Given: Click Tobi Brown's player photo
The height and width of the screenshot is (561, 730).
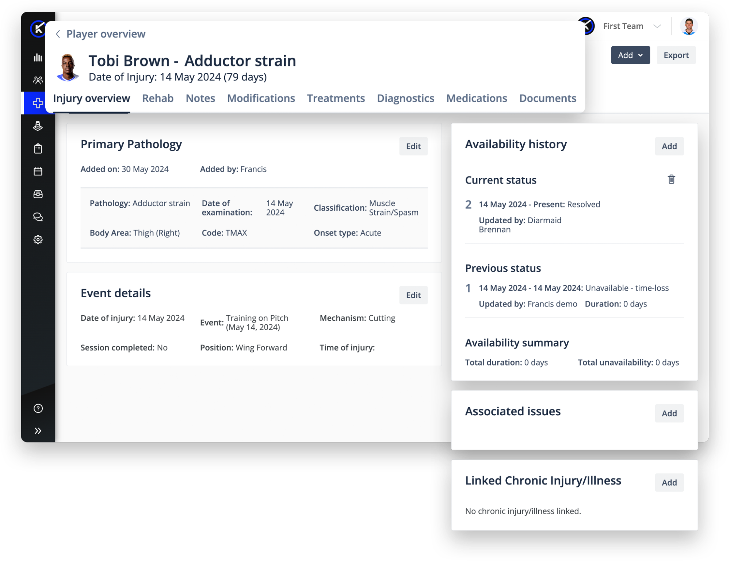Looking at the screenshot, I should 68,68.
